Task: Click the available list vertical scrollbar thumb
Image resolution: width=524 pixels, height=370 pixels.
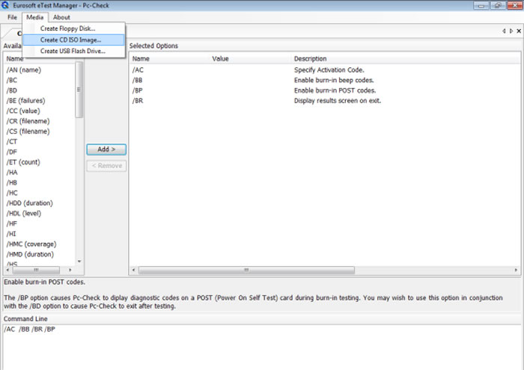Action: tap(79, 90)
